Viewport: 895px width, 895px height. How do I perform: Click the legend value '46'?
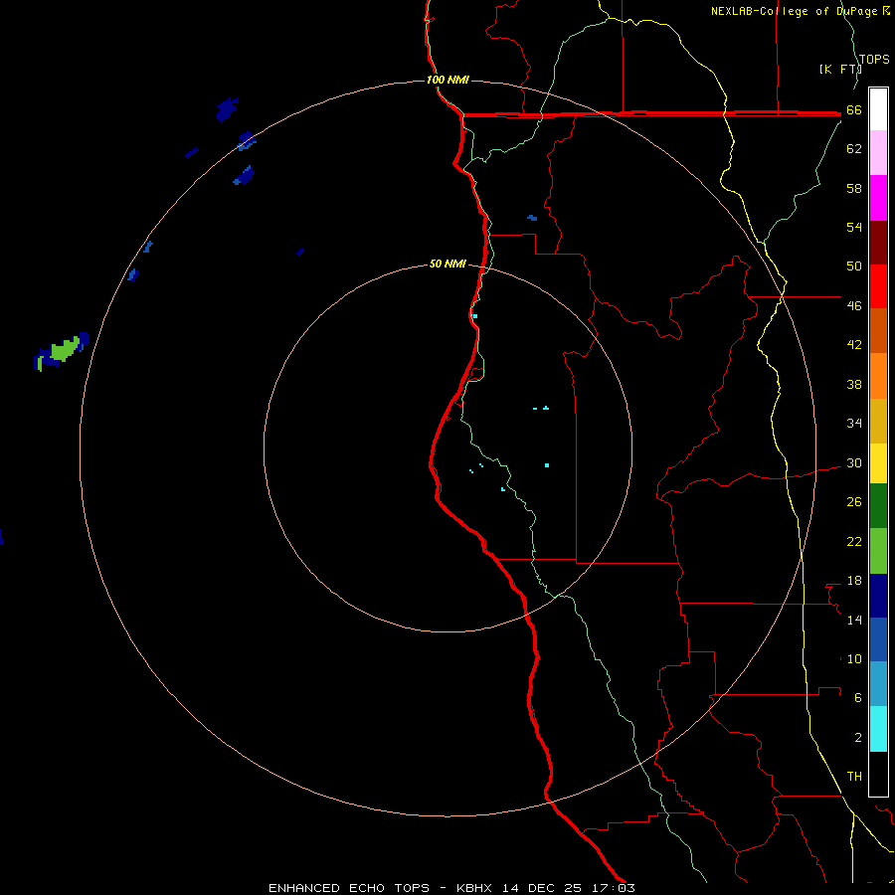click(x=854, y=305)
